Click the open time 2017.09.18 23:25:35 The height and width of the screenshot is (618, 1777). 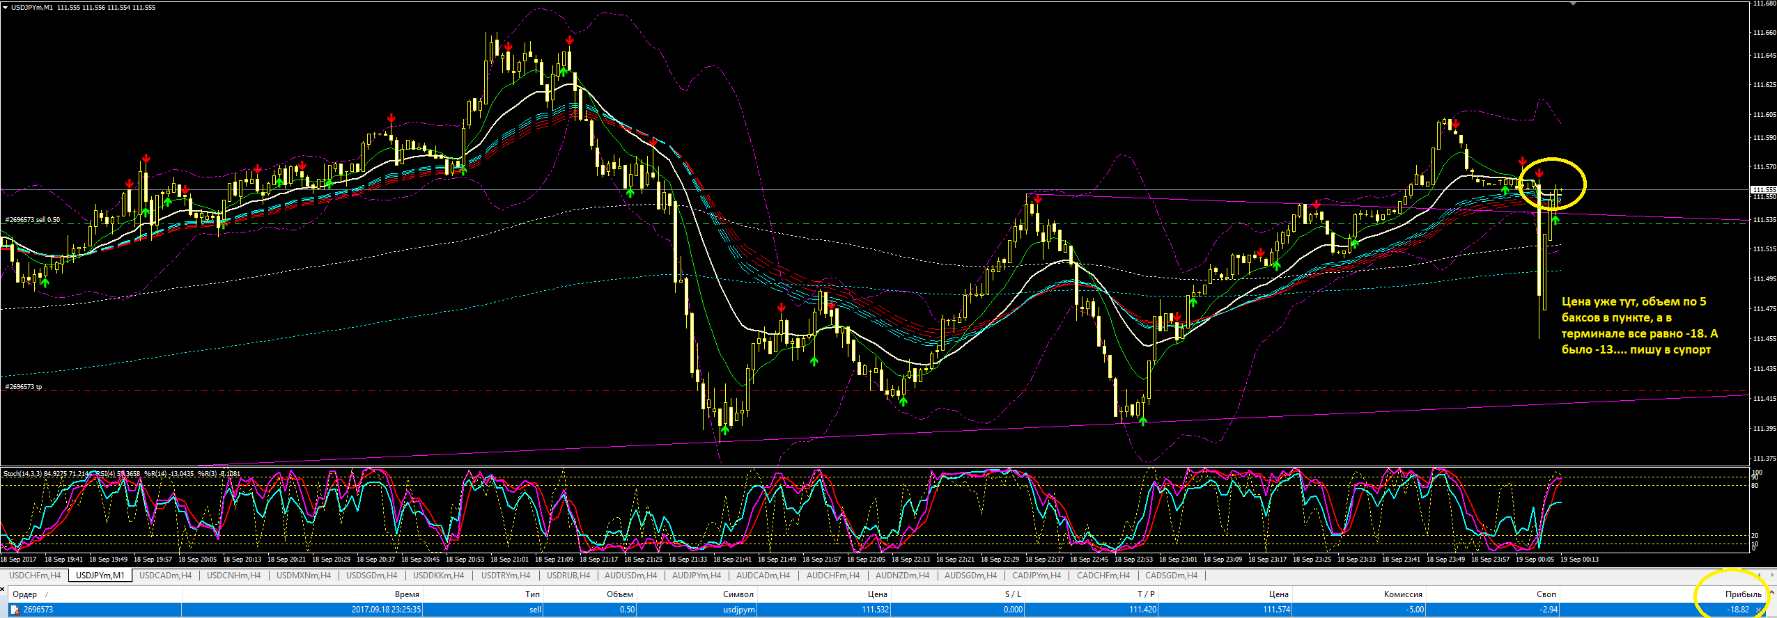[x=386, y=610]
